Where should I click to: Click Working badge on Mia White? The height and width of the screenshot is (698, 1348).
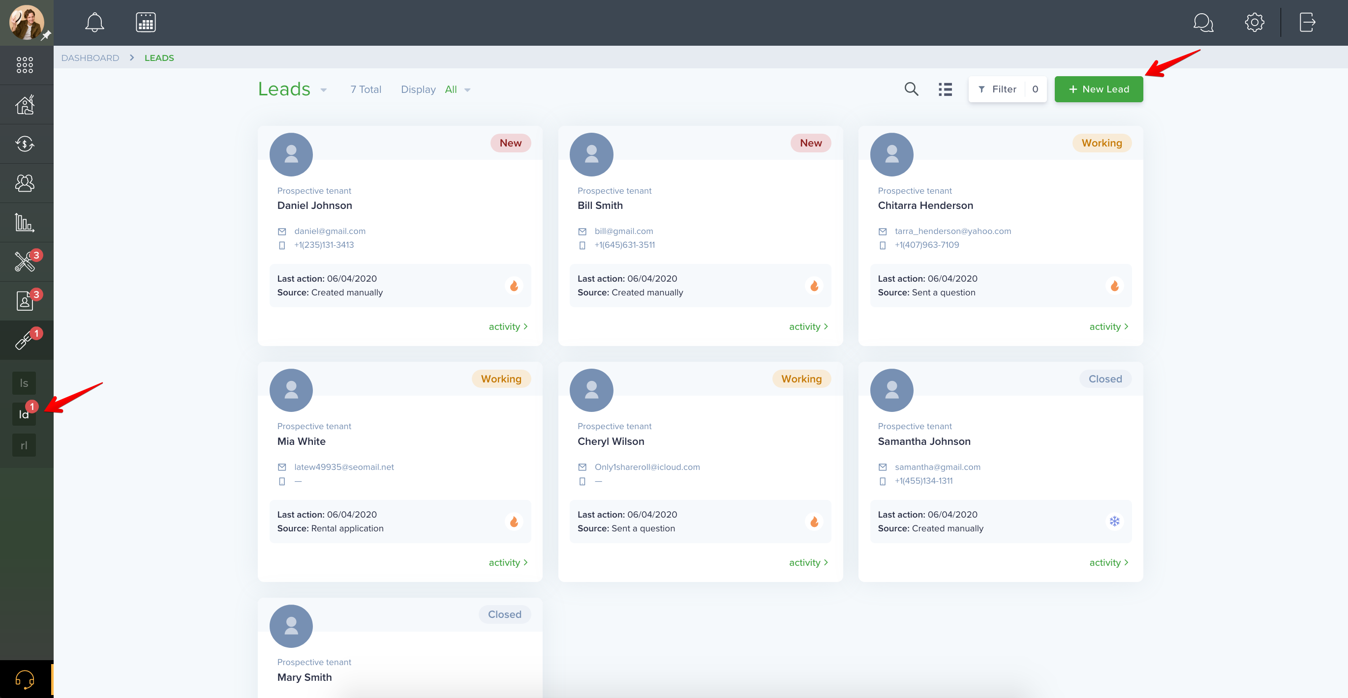501,379
